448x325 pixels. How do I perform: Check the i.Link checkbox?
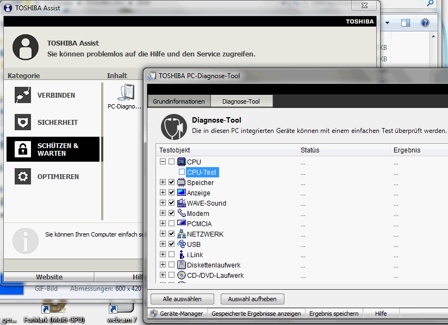(171, 254)
